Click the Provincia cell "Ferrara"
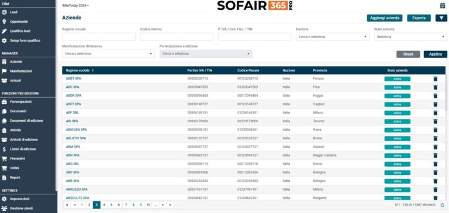This screenshot has height=213, width=449. [319, 78]
